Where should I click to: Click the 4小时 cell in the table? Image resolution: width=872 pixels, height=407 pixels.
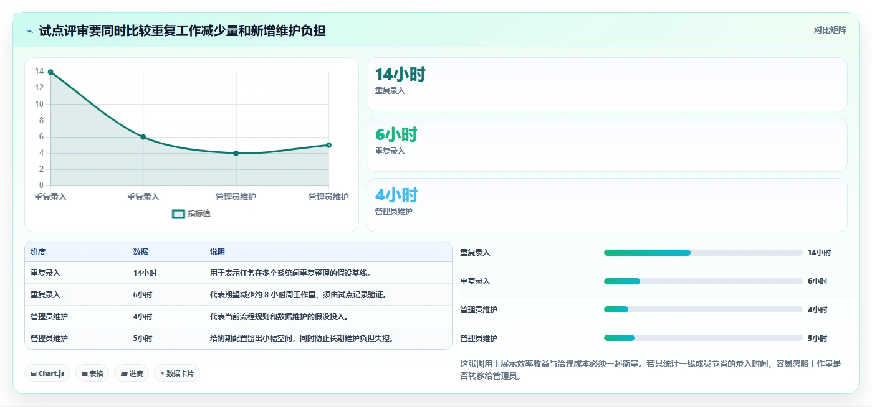tap(143, 317)
